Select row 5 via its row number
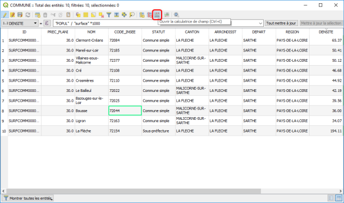The image size is (344, 203). pyautogui.click(x=4, y=81)
